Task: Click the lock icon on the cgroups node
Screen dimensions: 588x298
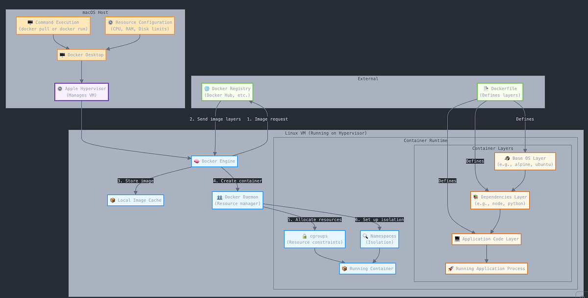Action: pos(304,236)
